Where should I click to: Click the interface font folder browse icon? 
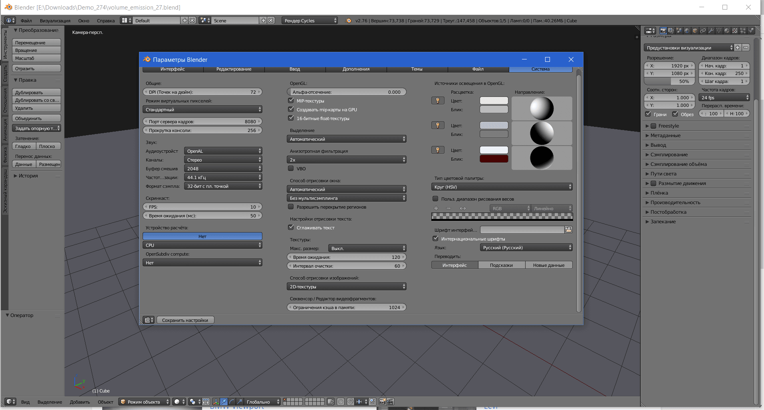coord(568,230)
